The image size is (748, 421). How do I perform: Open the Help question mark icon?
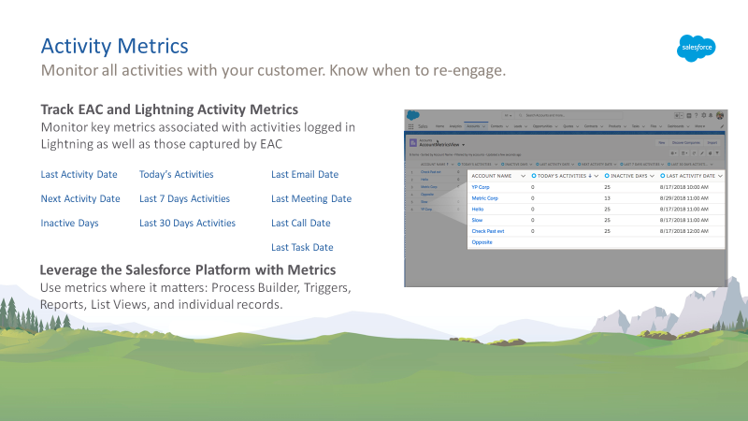(696, 115)
